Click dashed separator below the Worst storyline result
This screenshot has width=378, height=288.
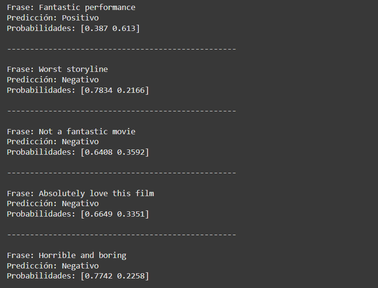pos(122,111)
